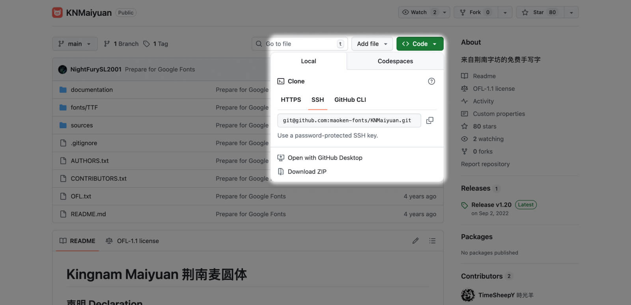Viewport: 631px width, 305px height.
Task: Click the AUTHORS.txt file icon
Action: click(63, 161)
